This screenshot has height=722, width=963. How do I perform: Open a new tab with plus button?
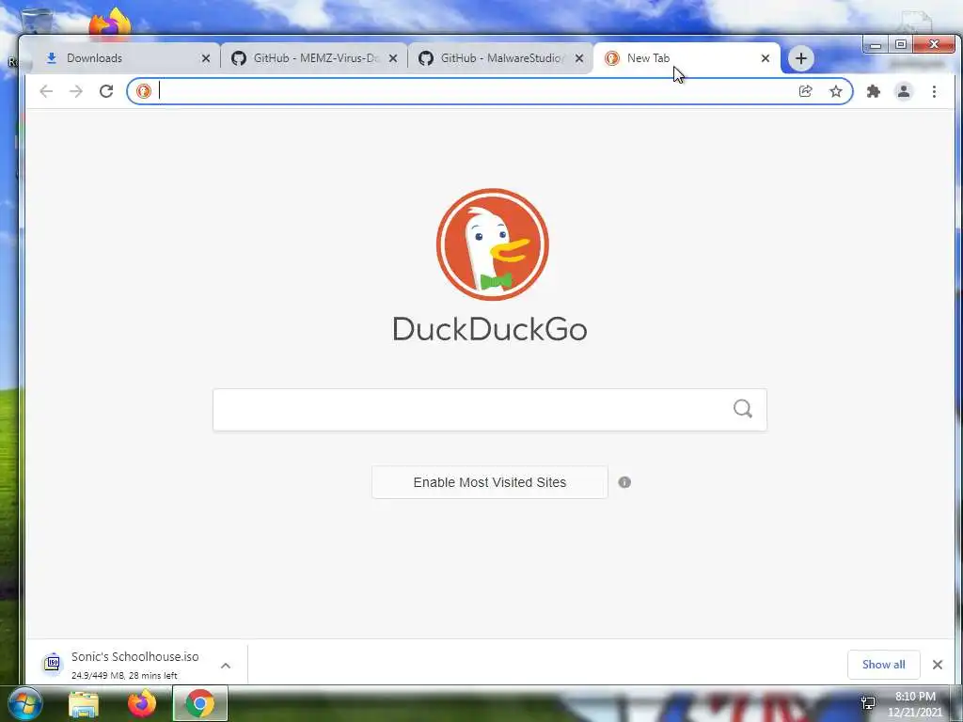point(801,58)
